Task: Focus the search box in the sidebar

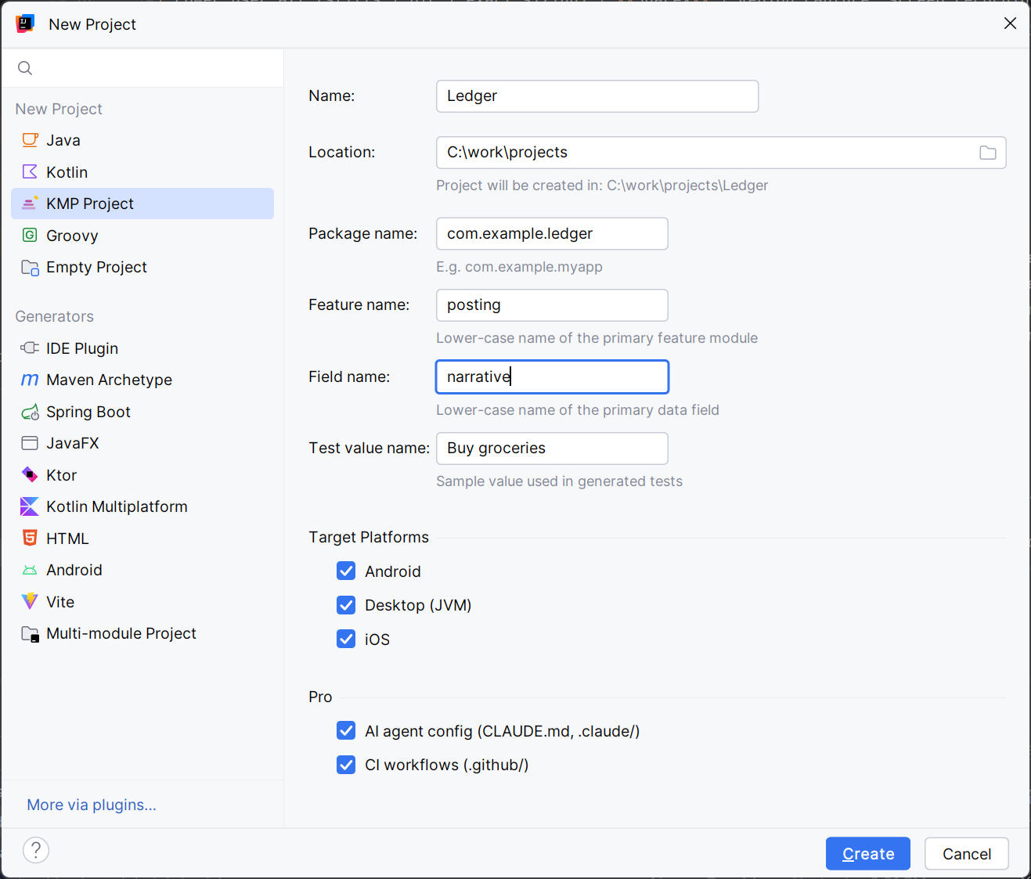Action: 142,68
